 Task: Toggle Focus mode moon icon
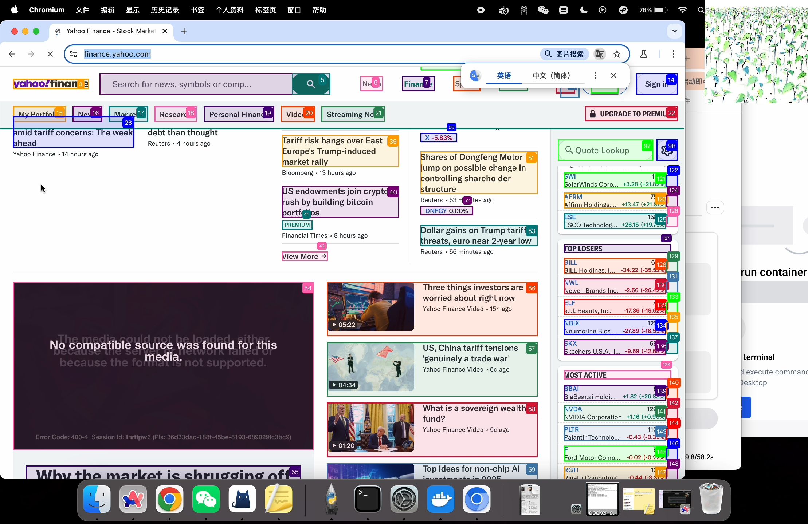584,10
